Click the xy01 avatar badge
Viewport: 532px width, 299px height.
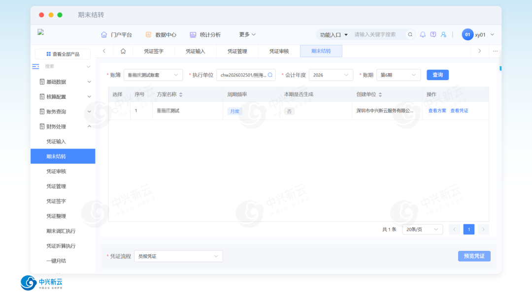[467, 34]
